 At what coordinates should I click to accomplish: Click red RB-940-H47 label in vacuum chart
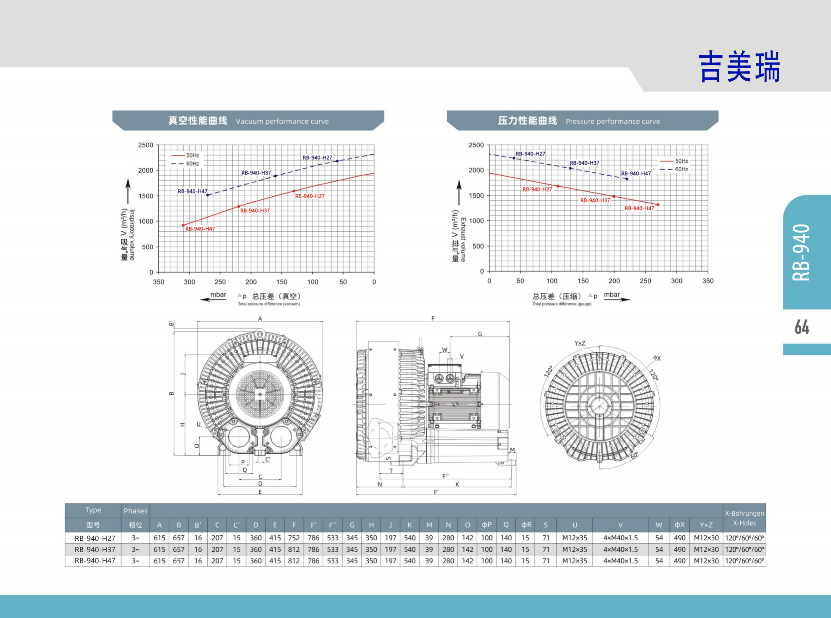[200, 229]
